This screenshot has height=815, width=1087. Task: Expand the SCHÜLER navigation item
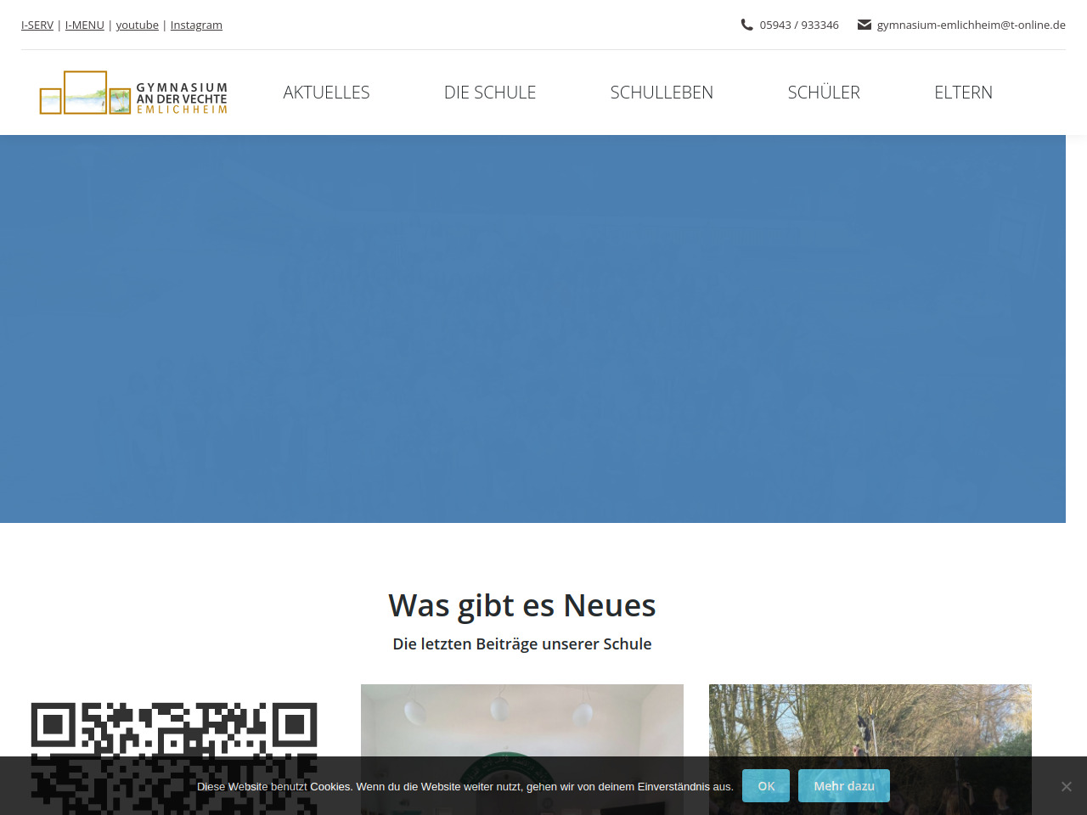tap(824, 93)
